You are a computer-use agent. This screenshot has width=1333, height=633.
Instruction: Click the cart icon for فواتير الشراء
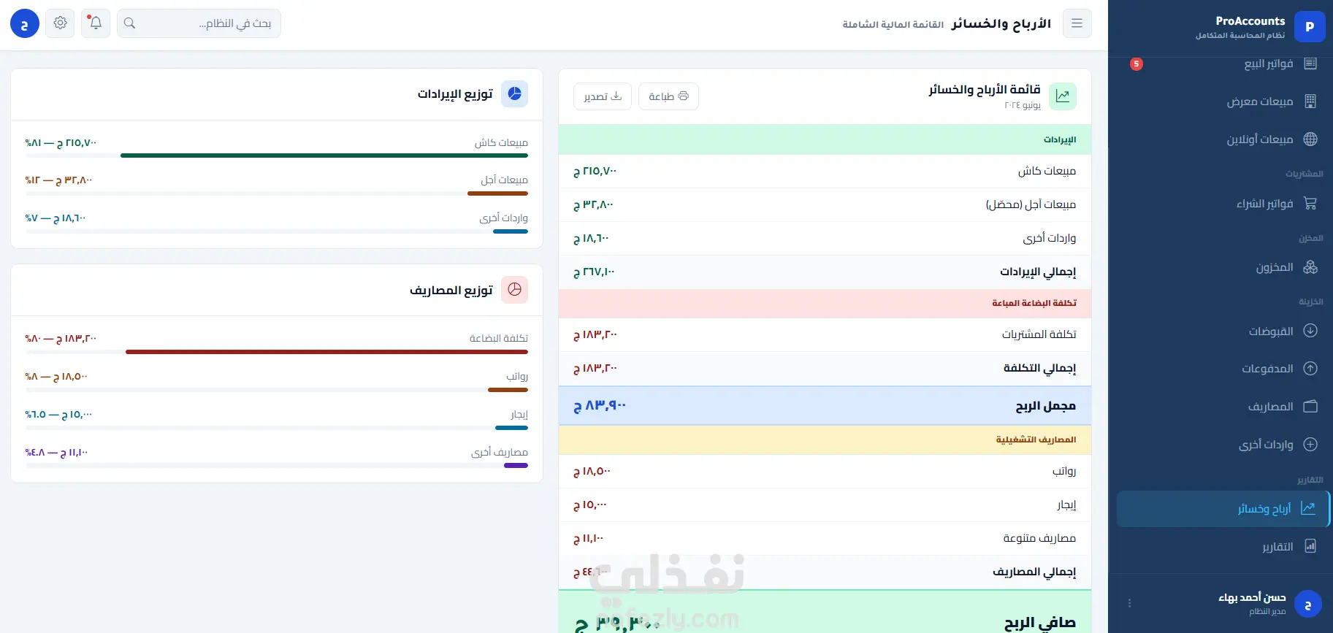tap(1310, 203)
